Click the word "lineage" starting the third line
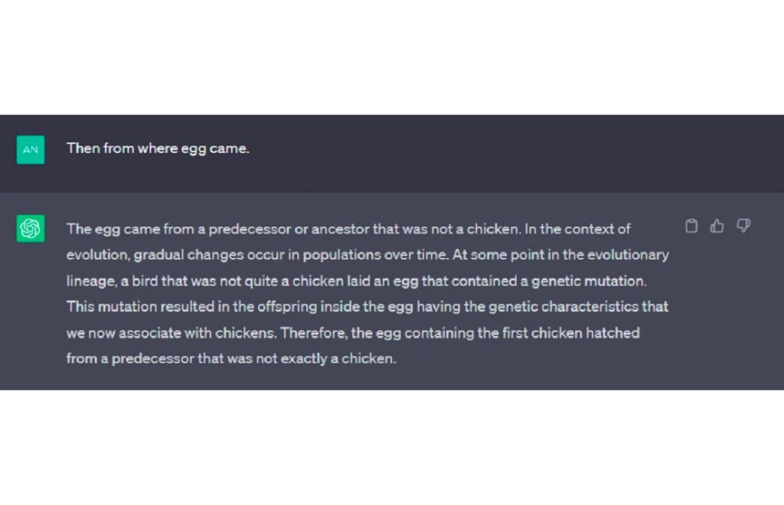This screenshot has height=505, width=784. click(89, 281)
